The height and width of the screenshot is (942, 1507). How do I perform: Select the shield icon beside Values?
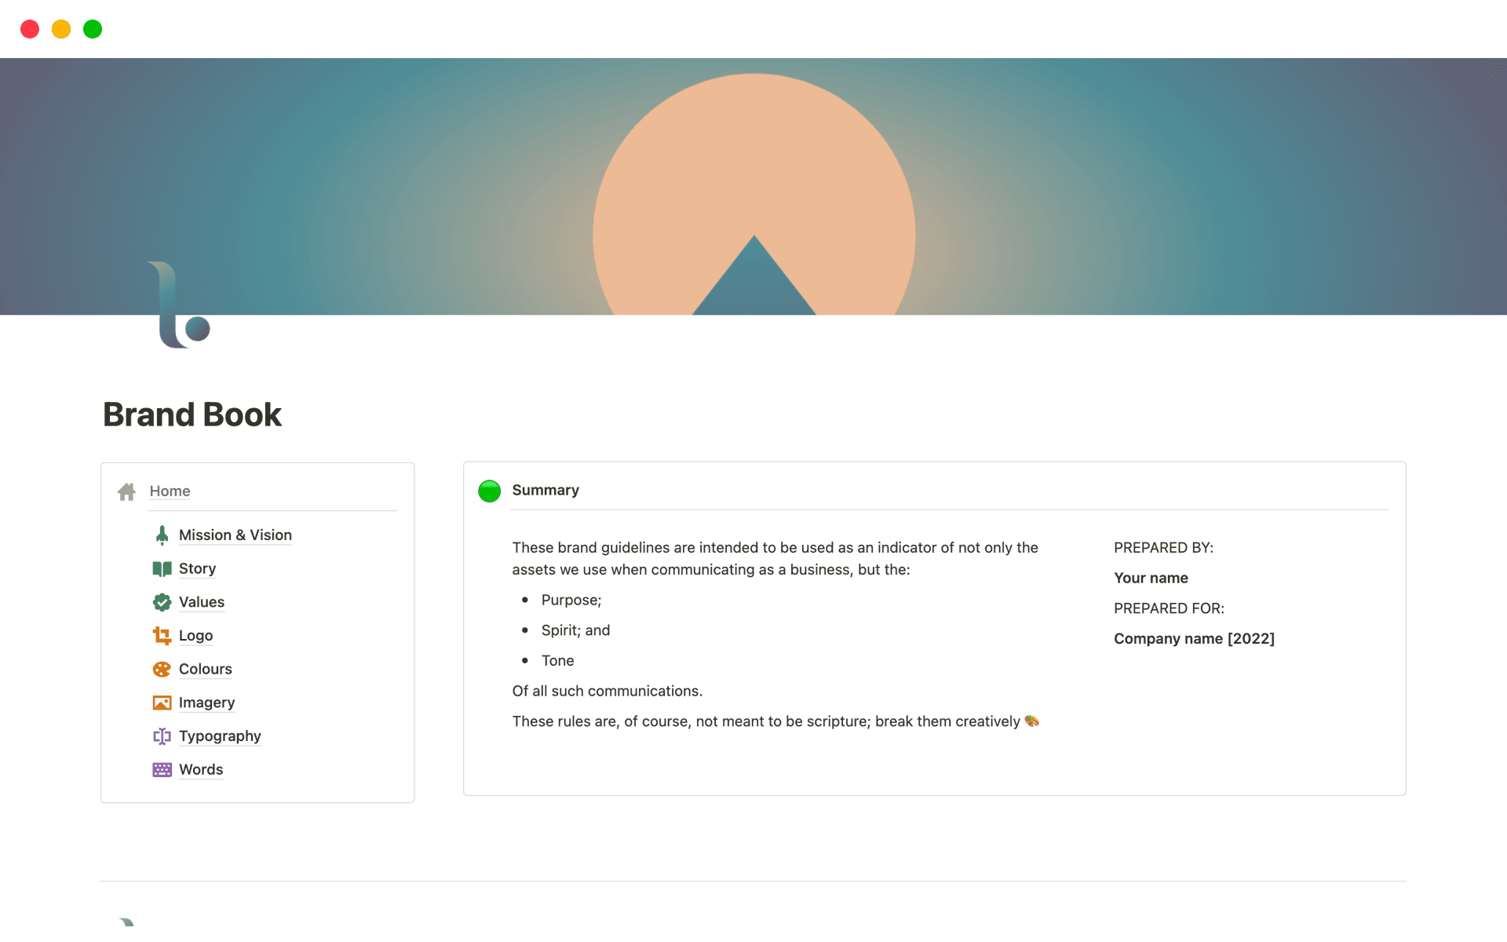(x=162, y=601)
